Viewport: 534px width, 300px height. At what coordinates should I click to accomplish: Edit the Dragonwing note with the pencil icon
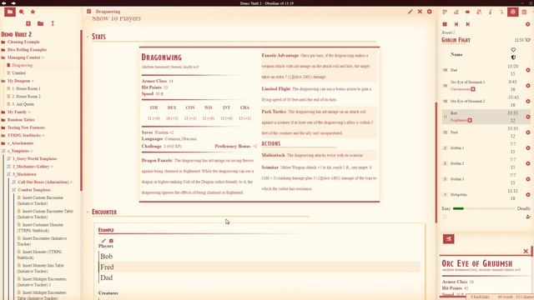coord(411,12)
